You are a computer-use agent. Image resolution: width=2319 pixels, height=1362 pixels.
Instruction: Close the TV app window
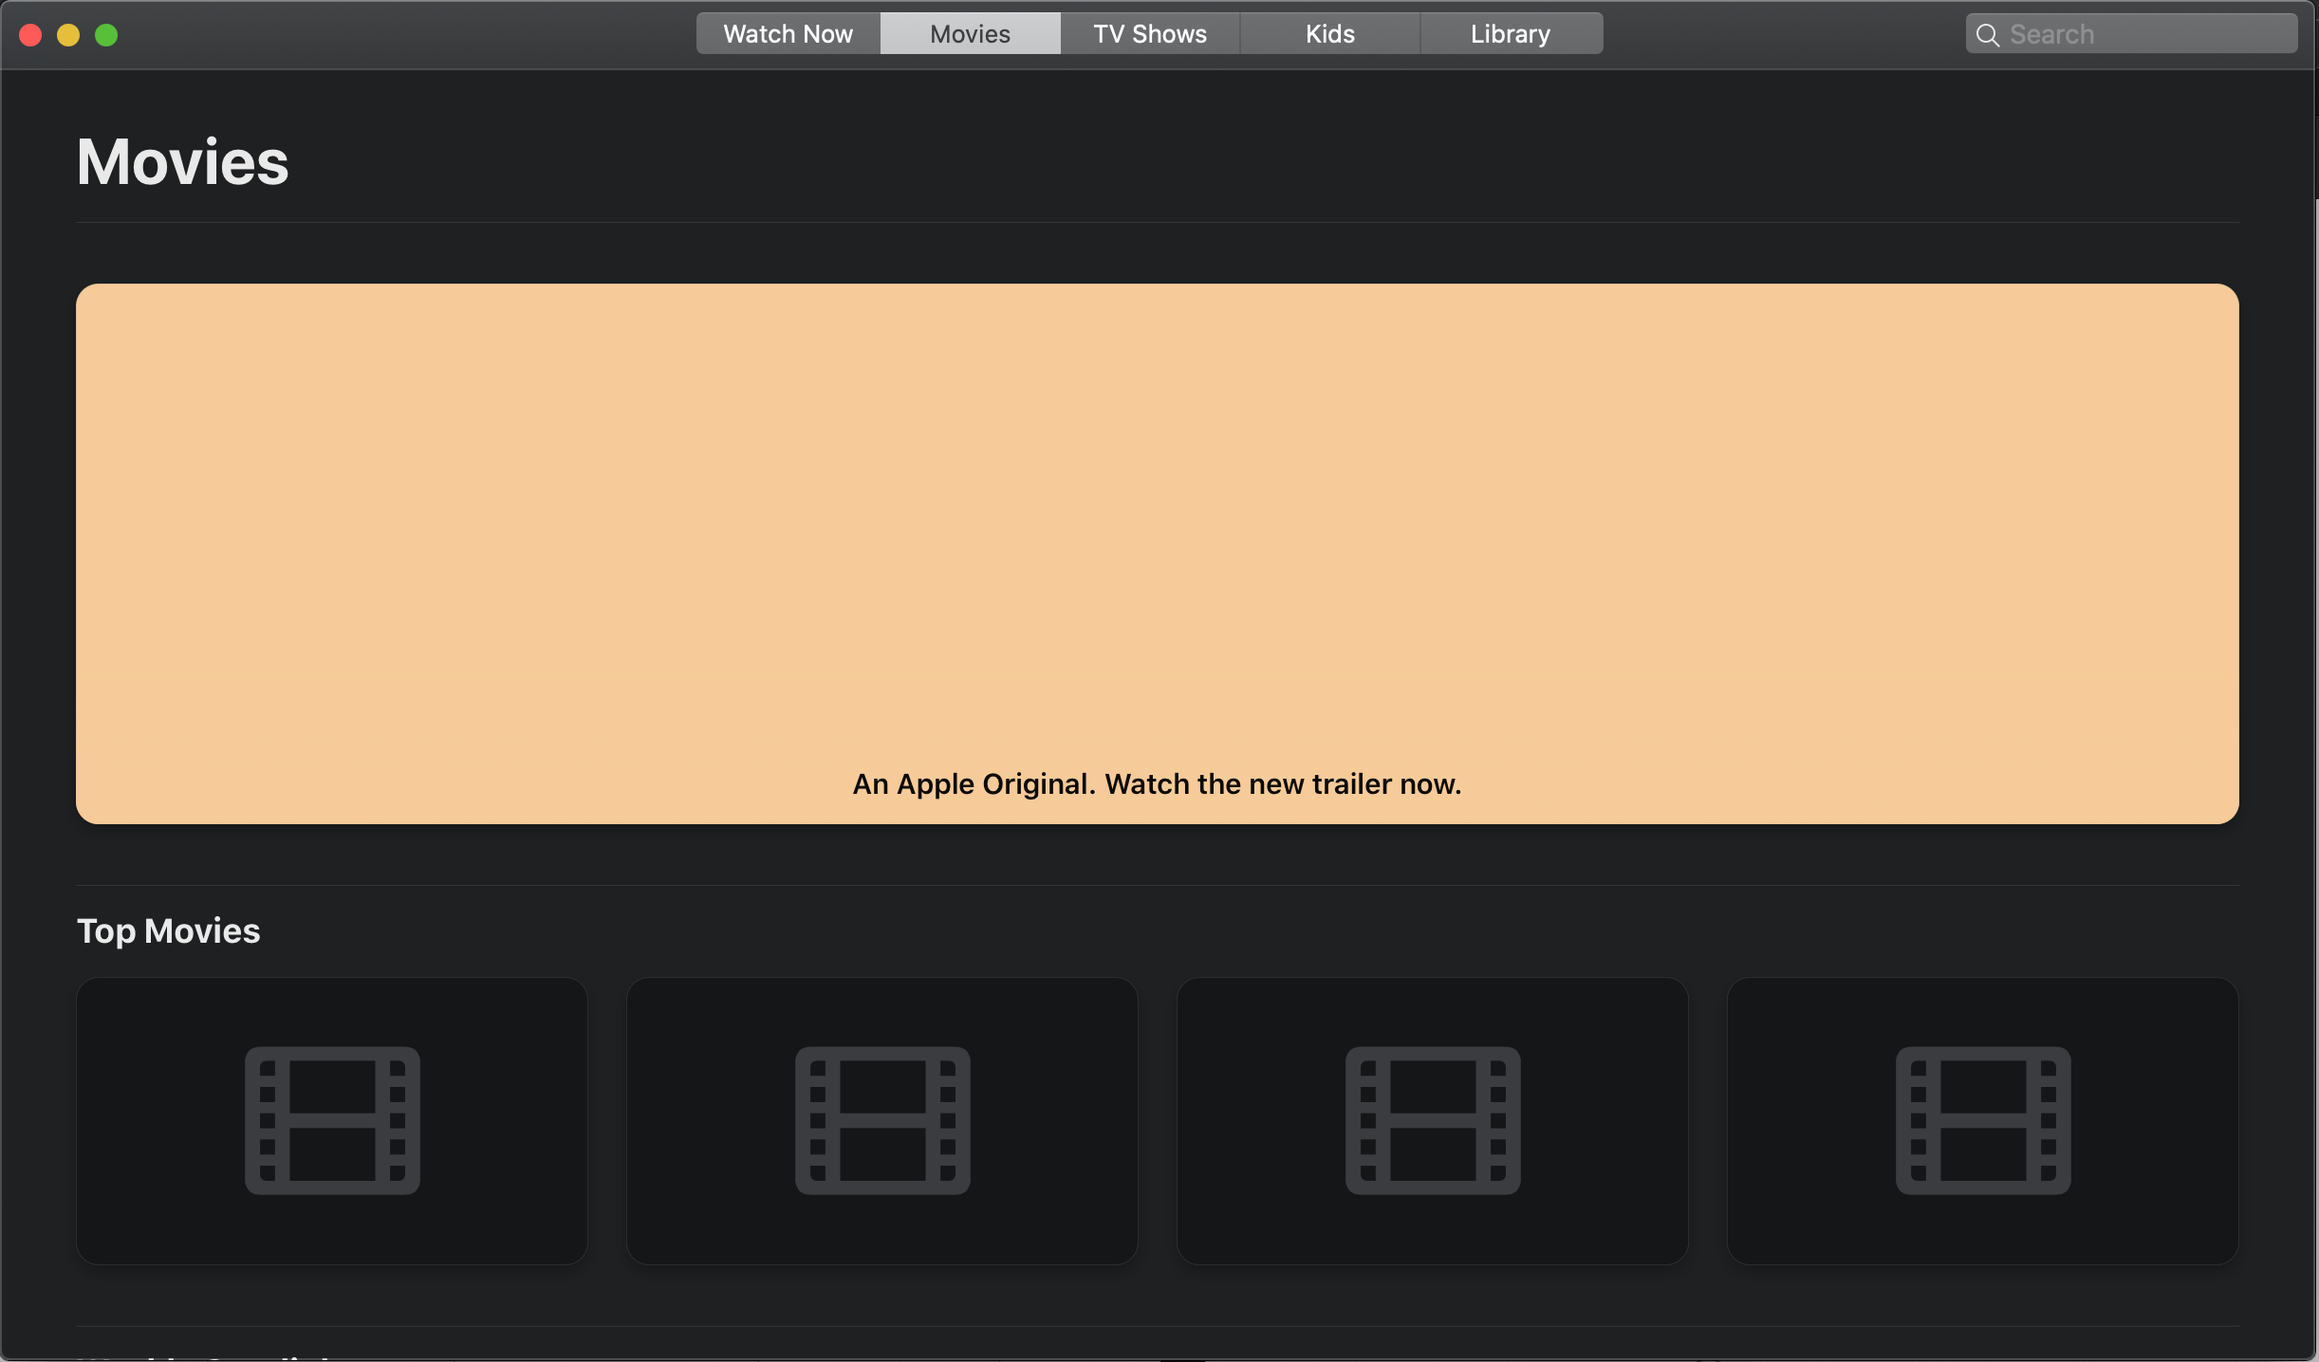click(x=30, y=35)
